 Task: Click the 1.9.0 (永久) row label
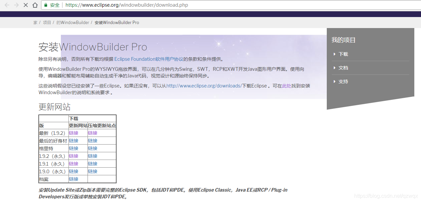[52, 172]
